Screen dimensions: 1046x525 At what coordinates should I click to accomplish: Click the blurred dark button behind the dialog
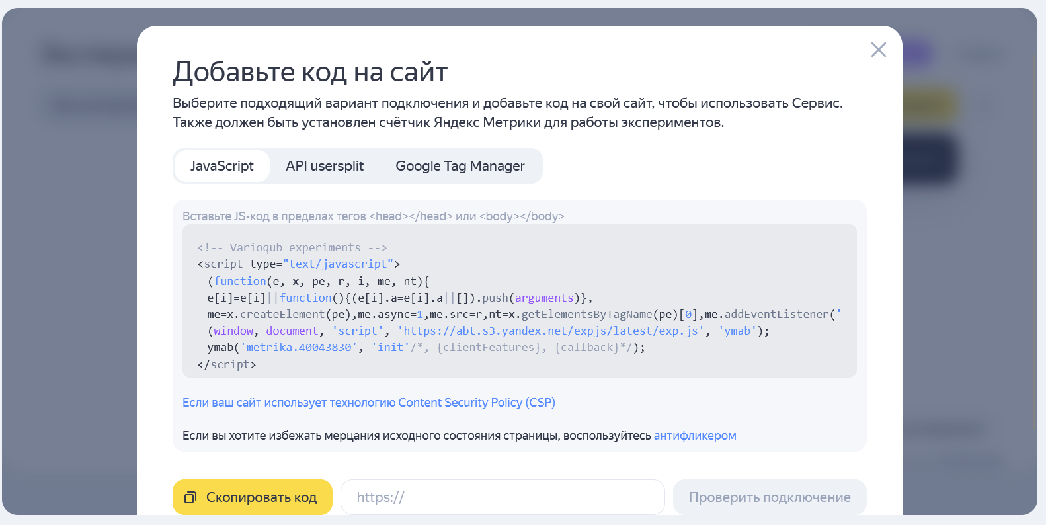point(930,159)
